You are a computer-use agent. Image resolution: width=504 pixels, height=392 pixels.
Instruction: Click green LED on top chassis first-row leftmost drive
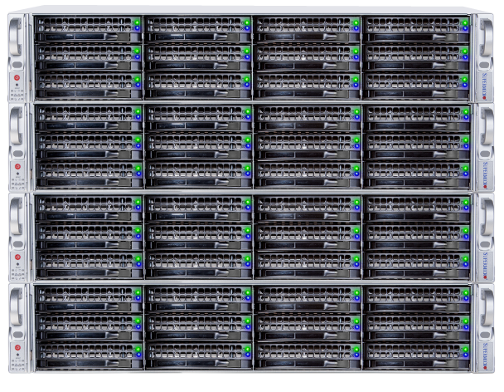(x=138, y=22)
